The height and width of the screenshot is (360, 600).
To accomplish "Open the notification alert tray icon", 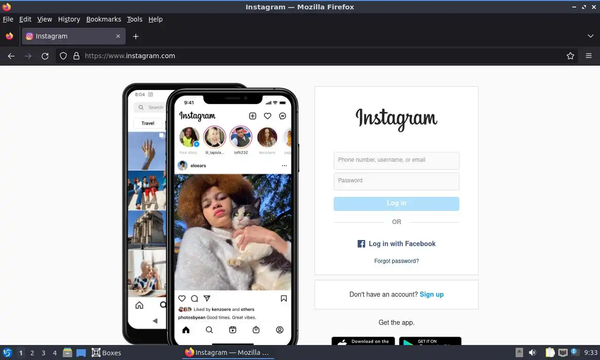I will click(x=575, y=352).
